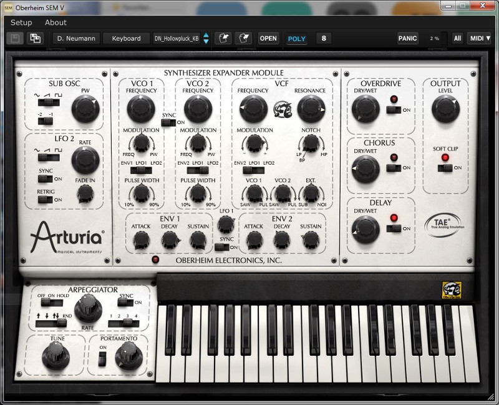Click the red LED below ENV 1
This screenshot has width=499, height=405.
pos(155,260)
